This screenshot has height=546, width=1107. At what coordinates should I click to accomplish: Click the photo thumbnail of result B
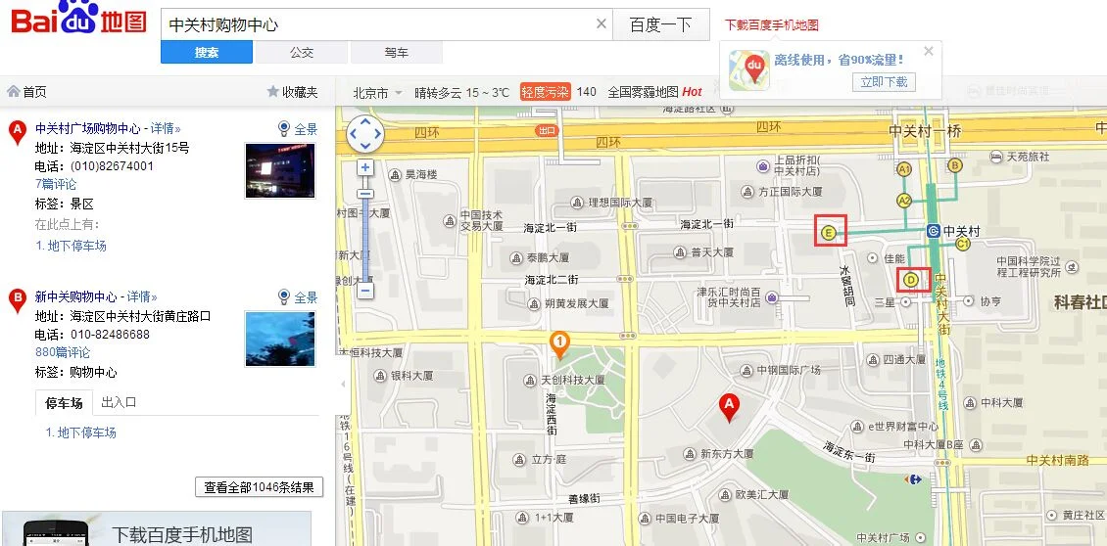tap(280, 339)
